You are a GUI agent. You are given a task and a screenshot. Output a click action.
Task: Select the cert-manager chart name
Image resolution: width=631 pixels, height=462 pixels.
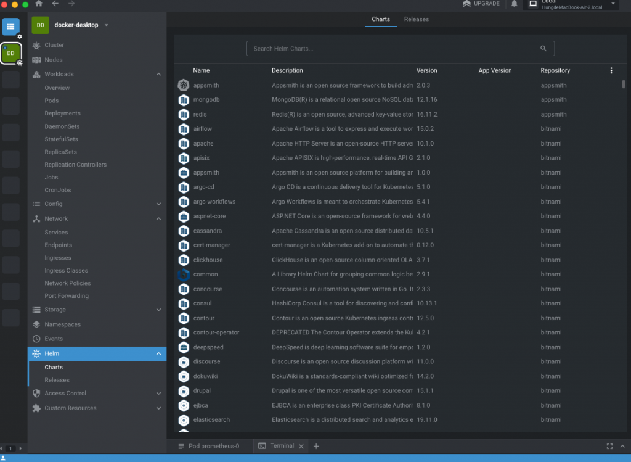click(x=212, y=245)
